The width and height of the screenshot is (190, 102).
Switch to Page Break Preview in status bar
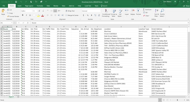[x=167, y=100]
